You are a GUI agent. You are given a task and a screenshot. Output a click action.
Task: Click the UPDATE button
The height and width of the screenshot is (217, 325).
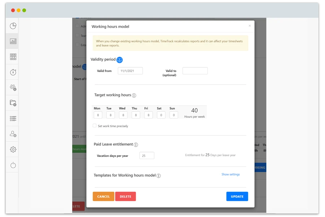coord(237,196)
